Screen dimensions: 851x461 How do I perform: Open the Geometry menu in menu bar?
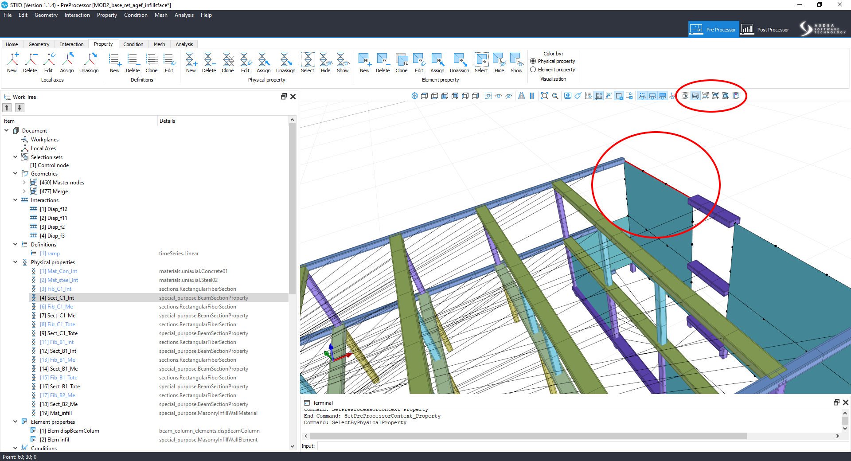click(46, 15)
